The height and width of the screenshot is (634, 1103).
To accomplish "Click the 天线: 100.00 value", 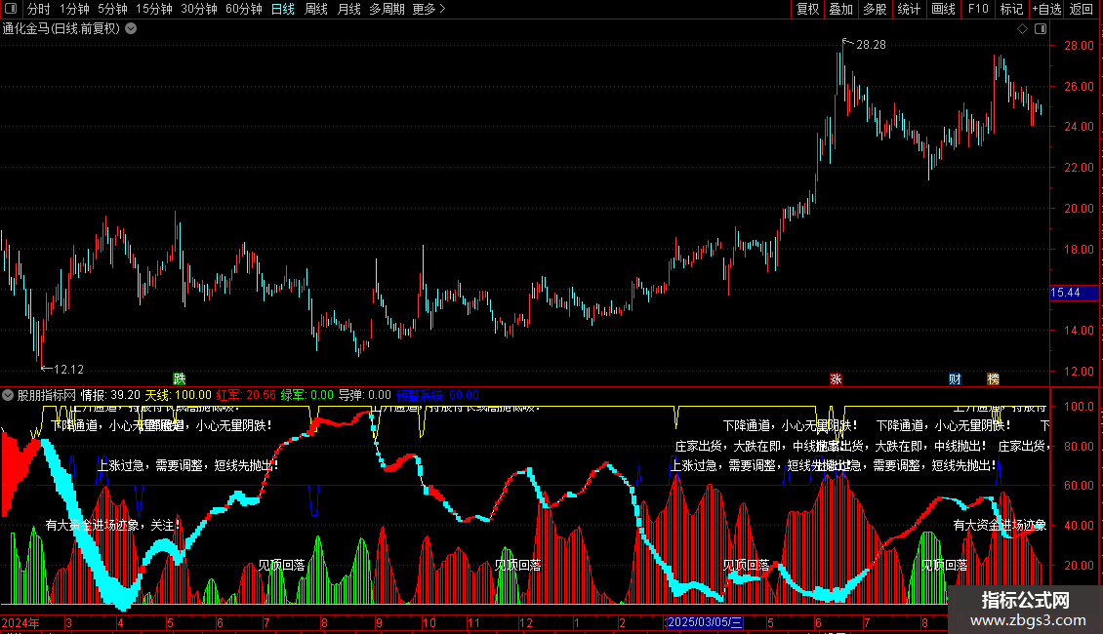I will coord(178,396).
